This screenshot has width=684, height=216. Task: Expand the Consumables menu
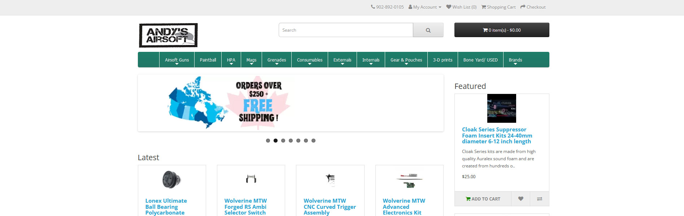310,60
